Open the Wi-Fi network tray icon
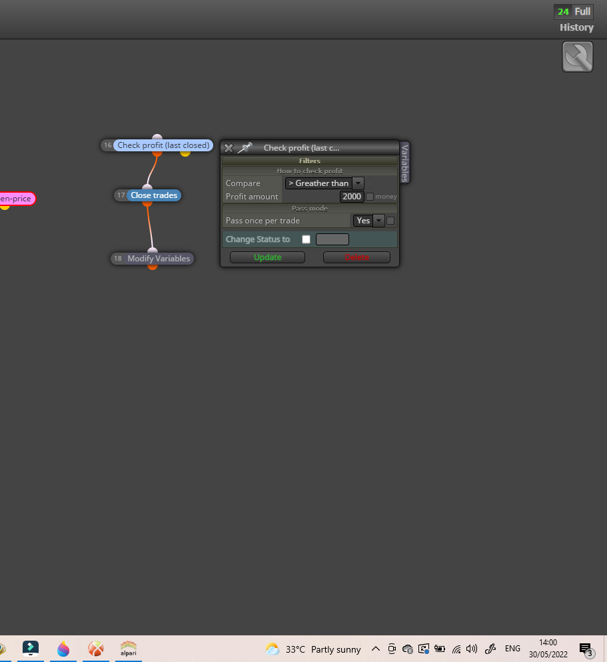 tap(456, 649)
